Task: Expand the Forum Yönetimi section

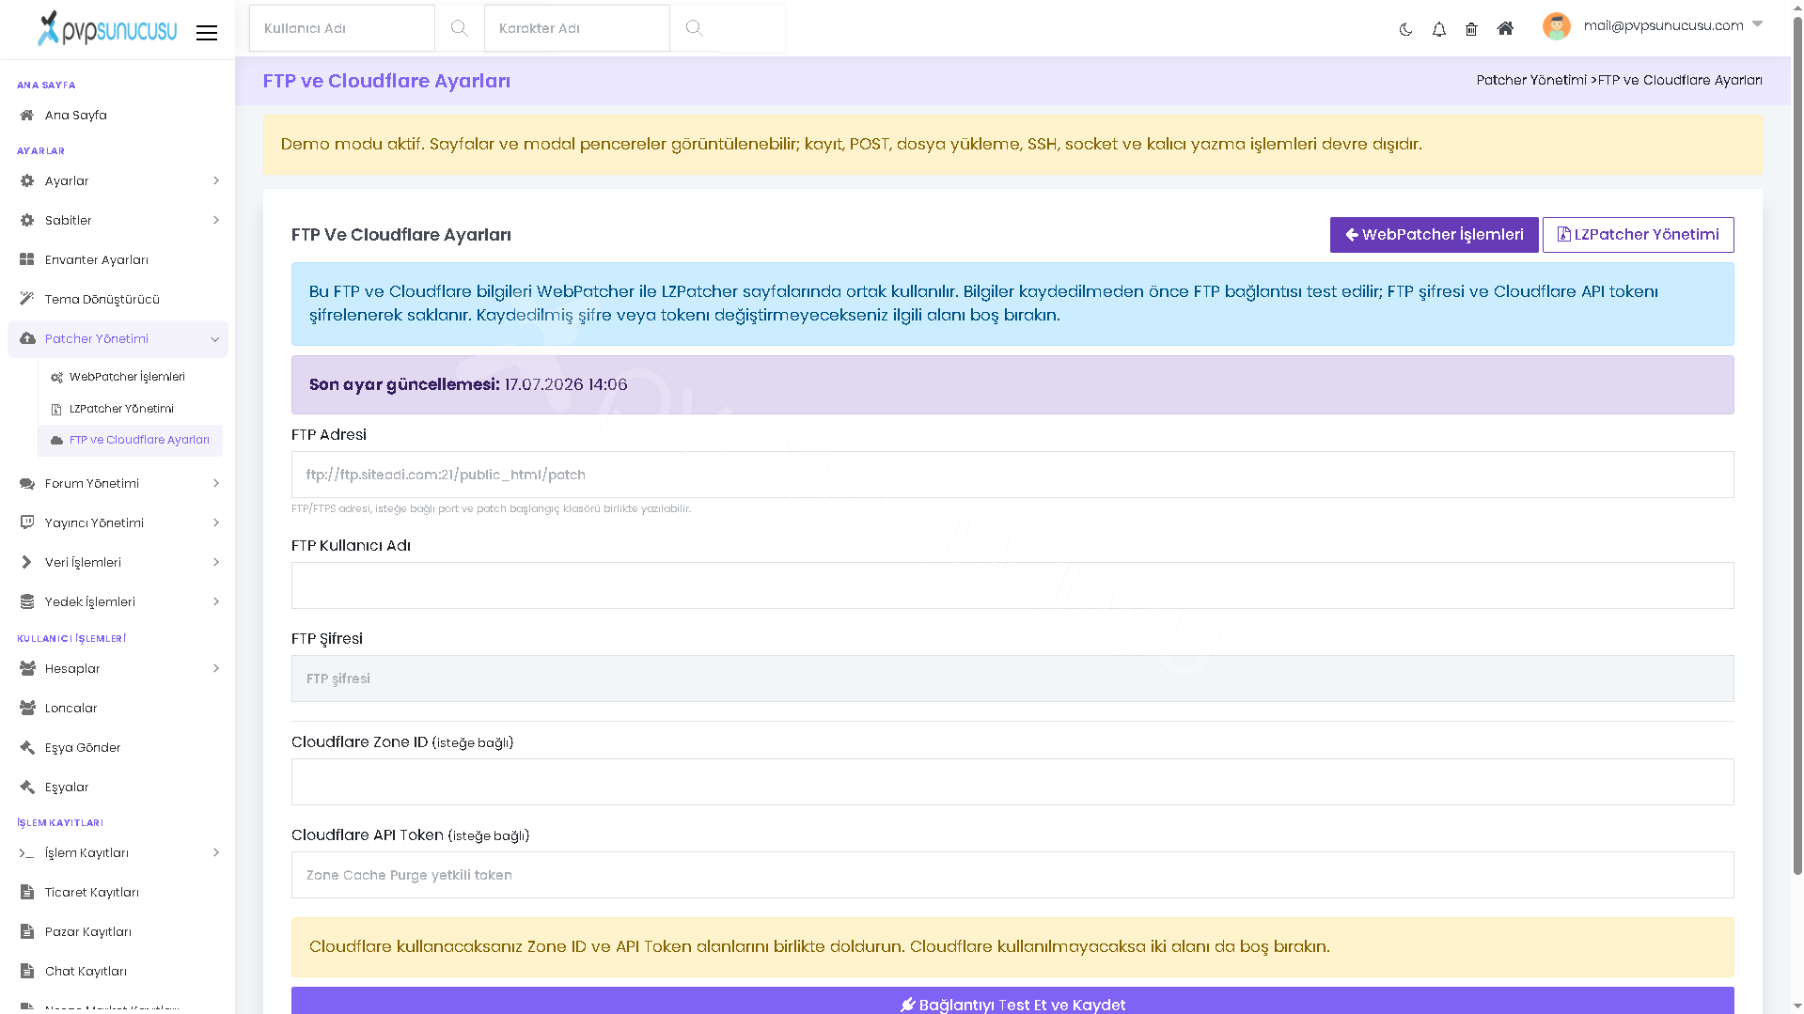Action: pos(118,483)
